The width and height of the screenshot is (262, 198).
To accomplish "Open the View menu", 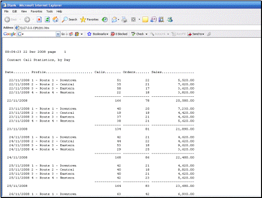I will (24, 11).
